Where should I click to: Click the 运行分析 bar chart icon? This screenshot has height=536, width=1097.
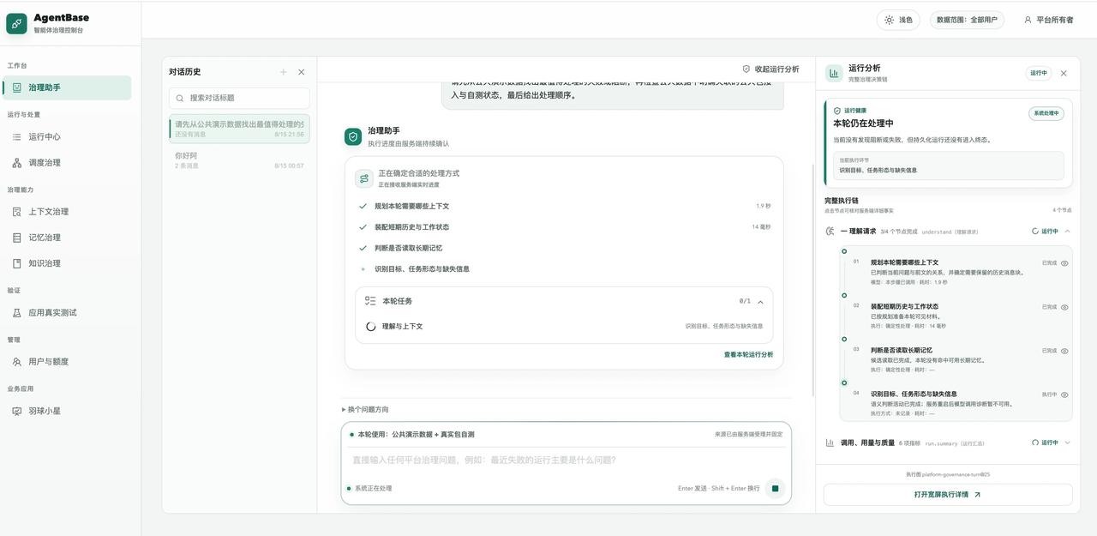(834, 73)
